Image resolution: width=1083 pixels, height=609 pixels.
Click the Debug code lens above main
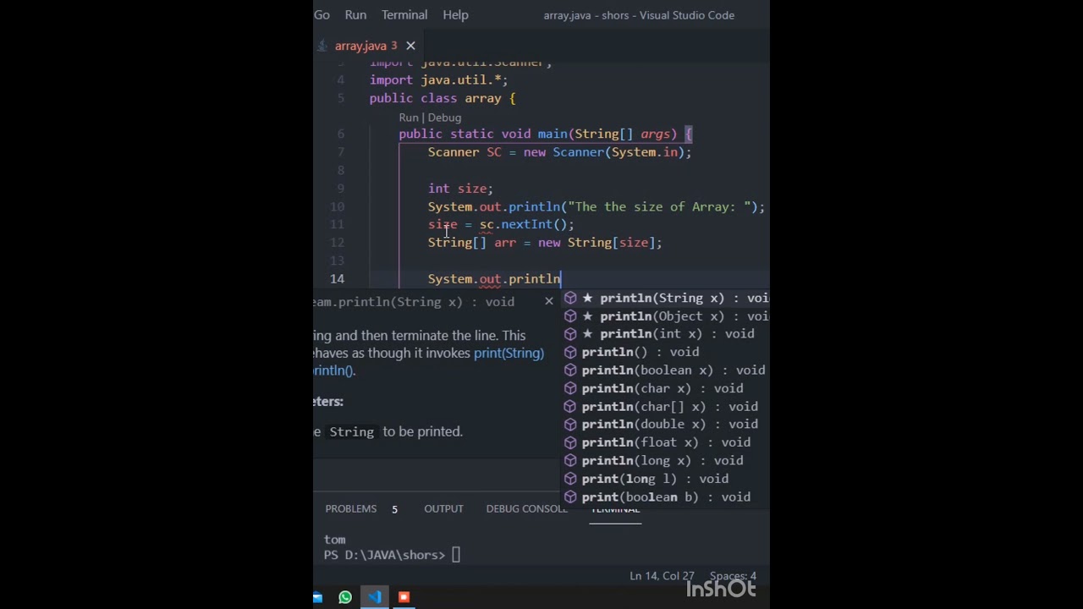[x=444, y=118]
